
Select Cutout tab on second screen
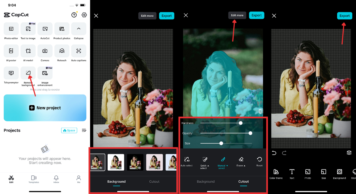pyautogui.click(x=154, y=182)
